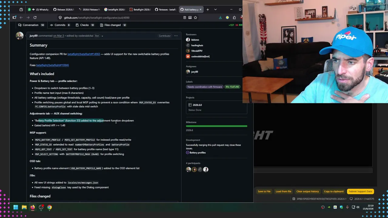388x218 pixels.
Task: Open File Explorer from the taskbar
Action: 24,207
